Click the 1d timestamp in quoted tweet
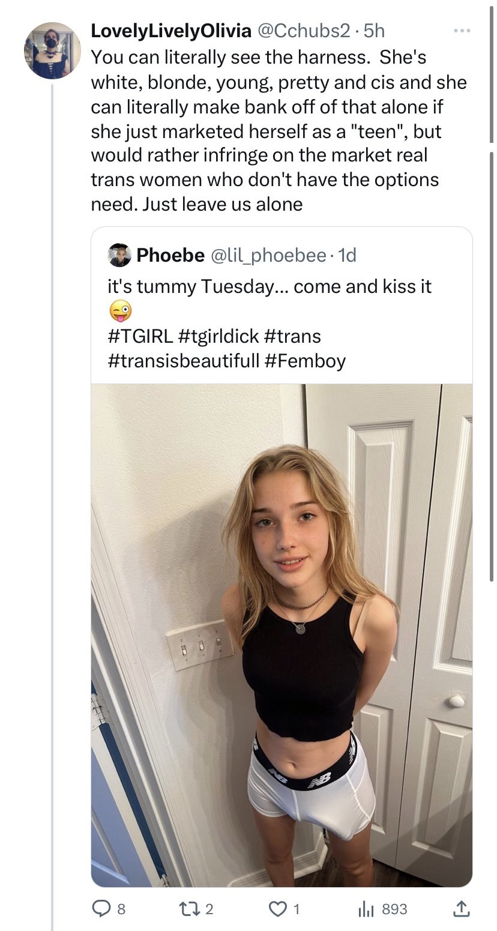The image size is (497, 931). pyautogui.click(x=348, y=255)
